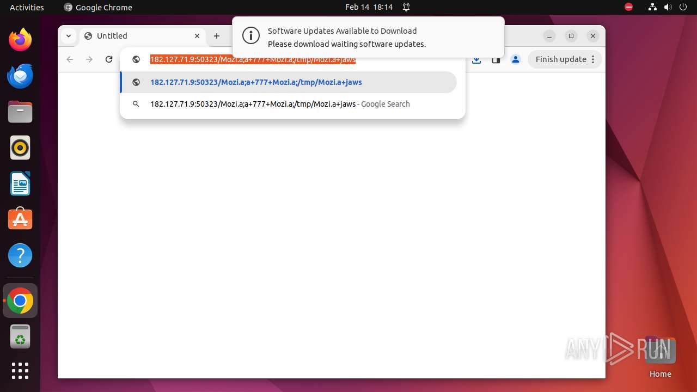Click the red do-not-disturb indicator
697x392 pixels.
tap(629, 7)
